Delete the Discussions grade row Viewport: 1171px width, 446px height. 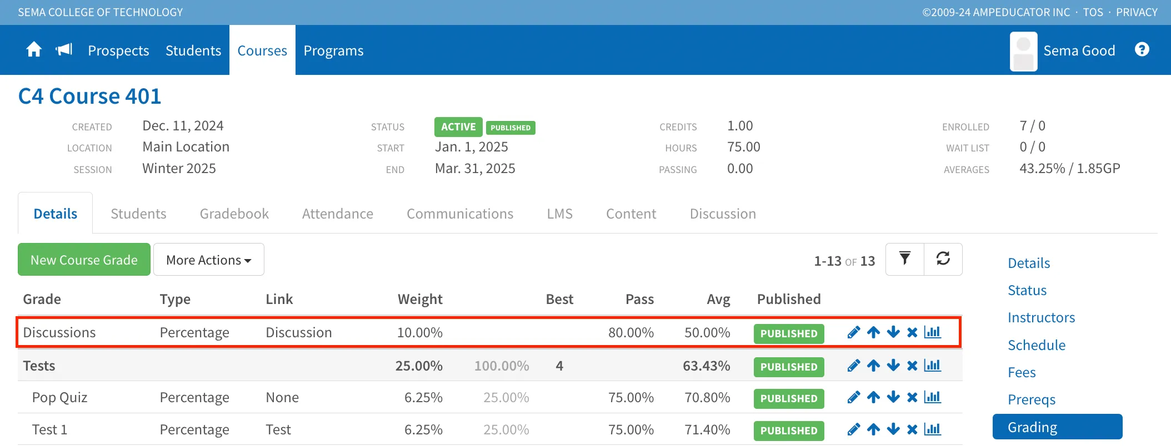pos(912,332)
